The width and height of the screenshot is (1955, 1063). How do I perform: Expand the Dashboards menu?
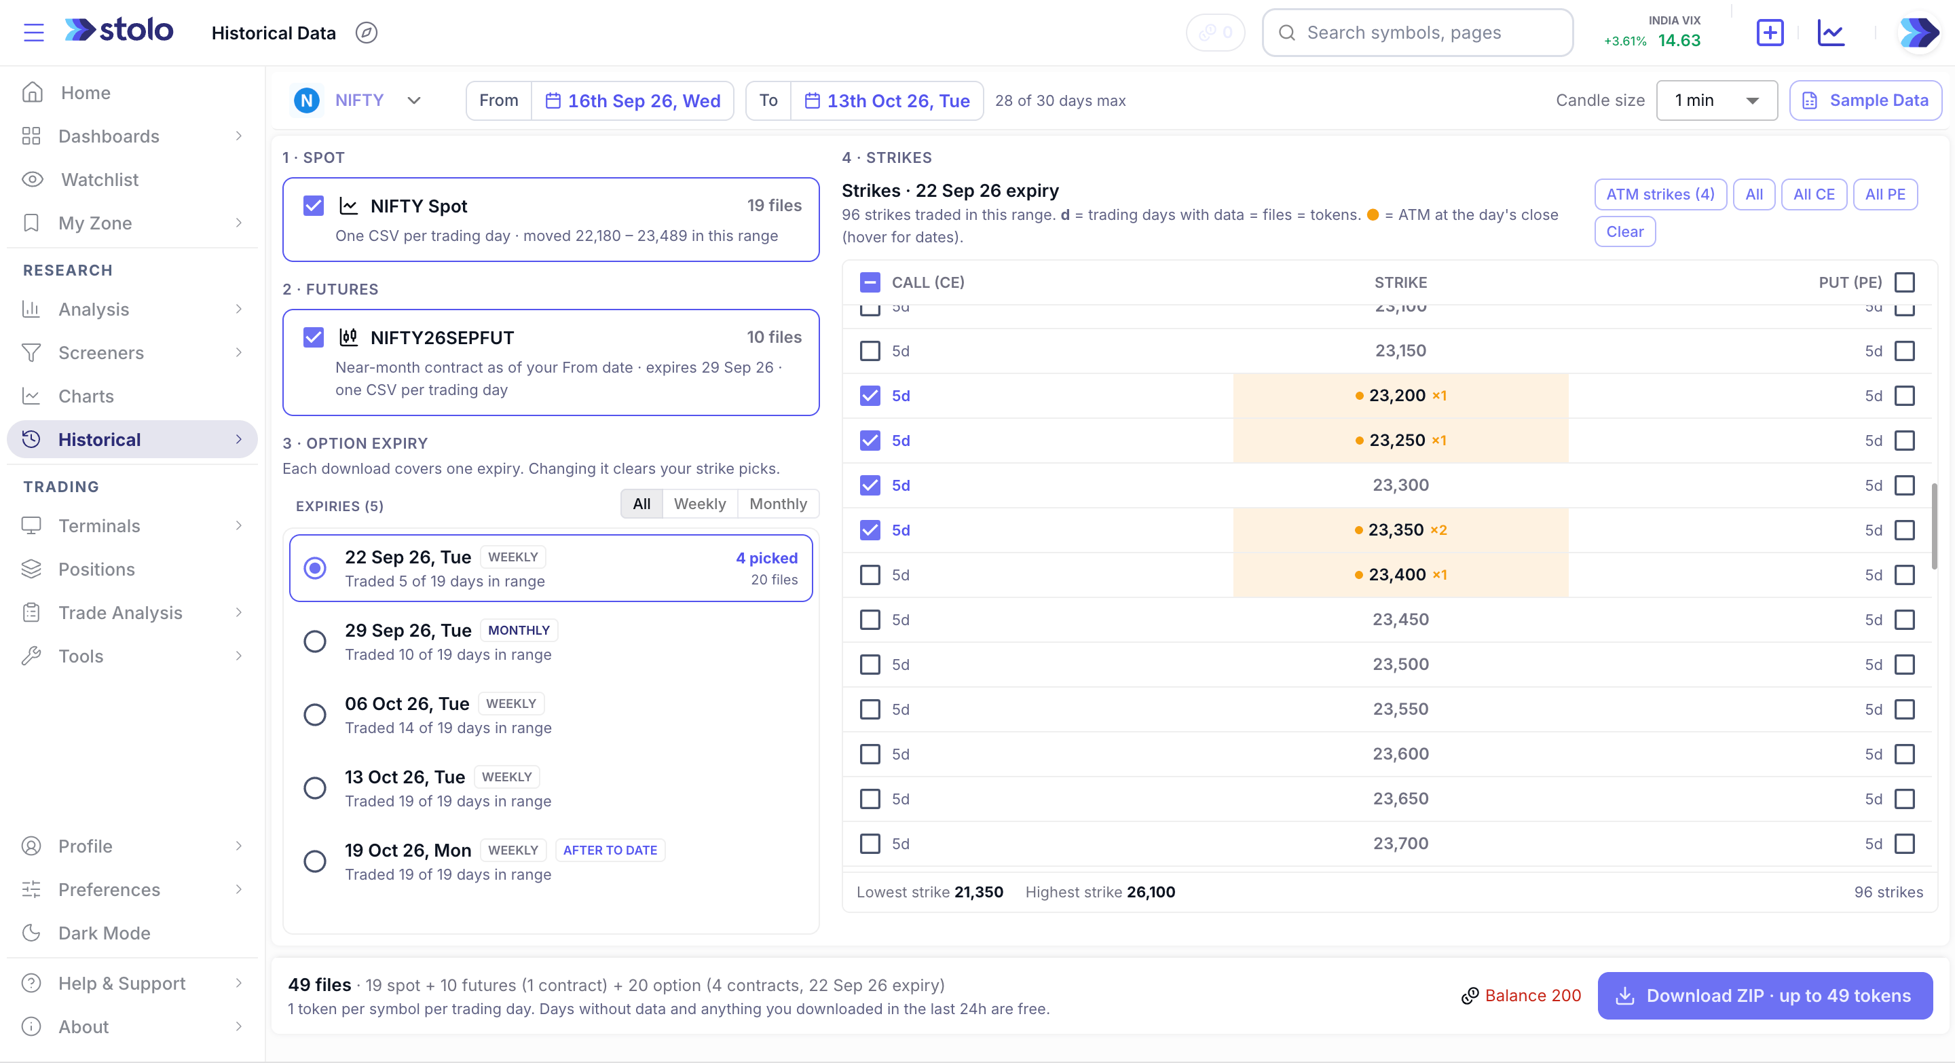coord(132,136)
